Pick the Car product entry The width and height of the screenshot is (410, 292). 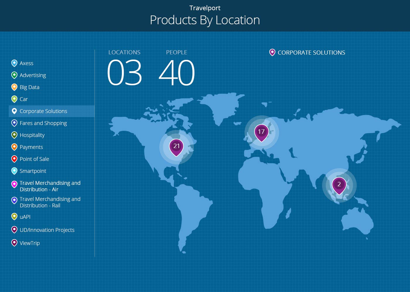24,99
